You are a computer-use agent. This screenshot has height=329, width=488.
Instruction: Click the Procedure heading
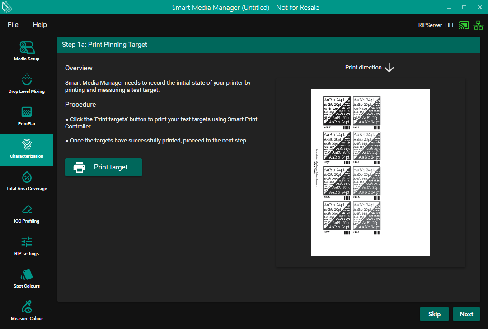80,105
